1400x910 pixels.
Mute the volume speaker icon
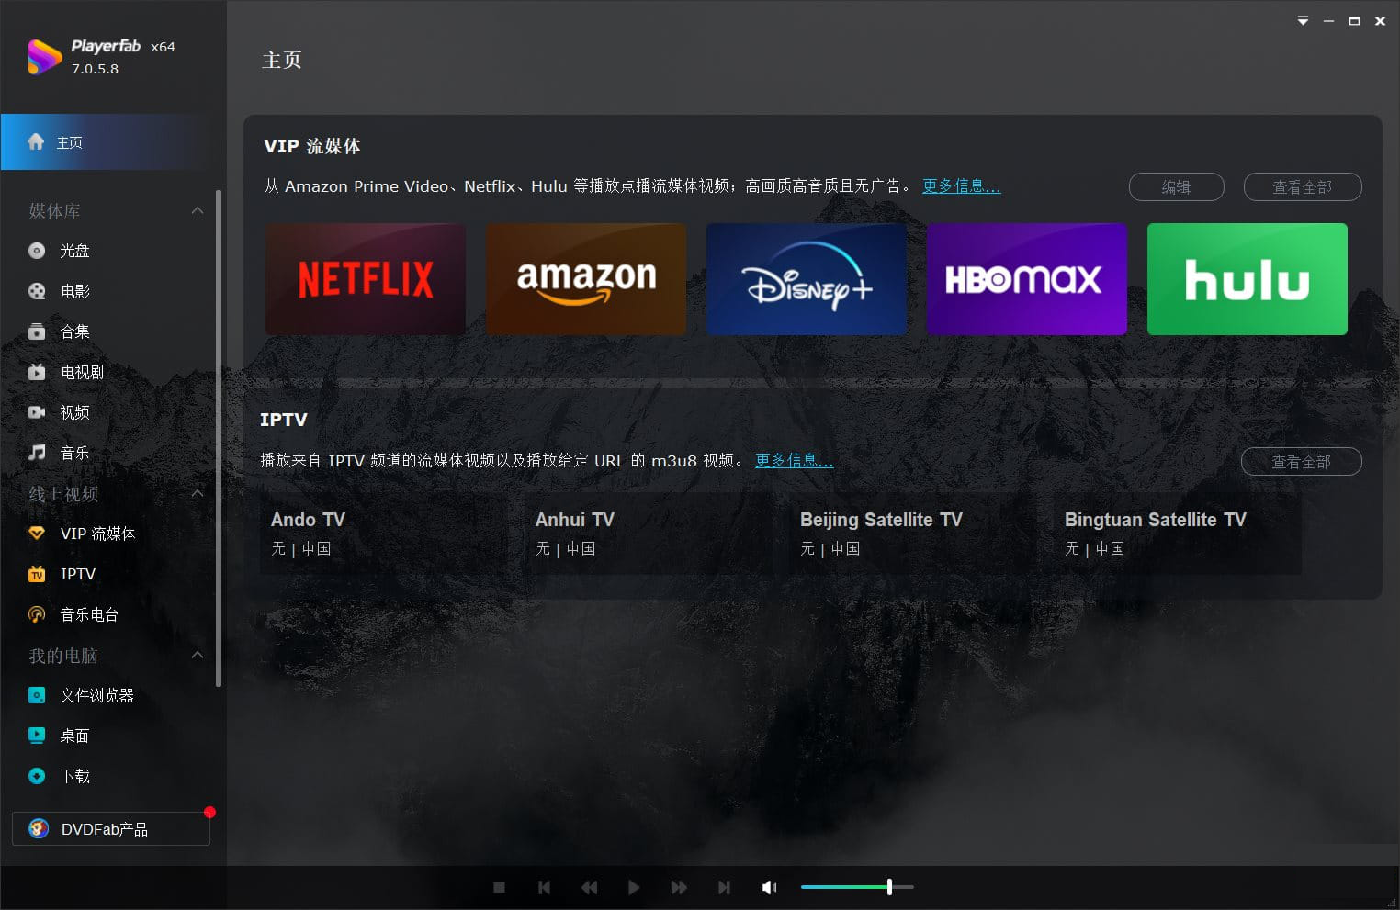tap(770, 887)
